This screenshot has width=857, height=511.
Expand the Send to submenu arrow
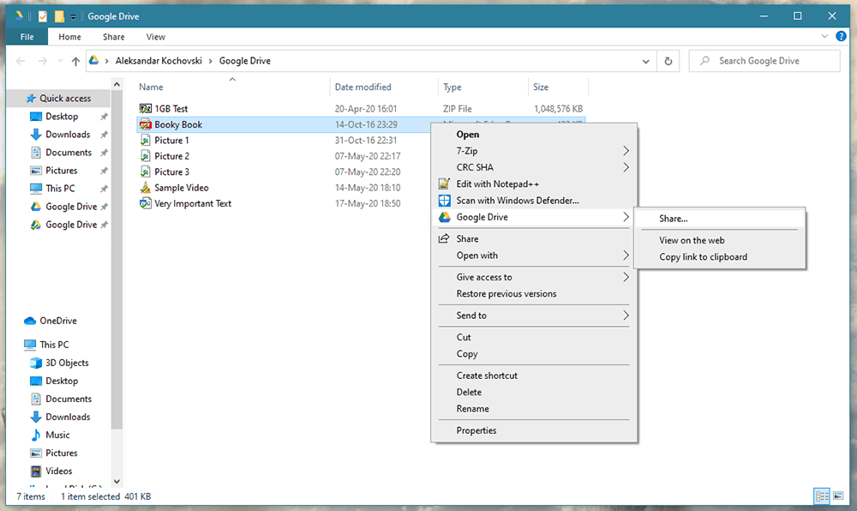[626, 316]
